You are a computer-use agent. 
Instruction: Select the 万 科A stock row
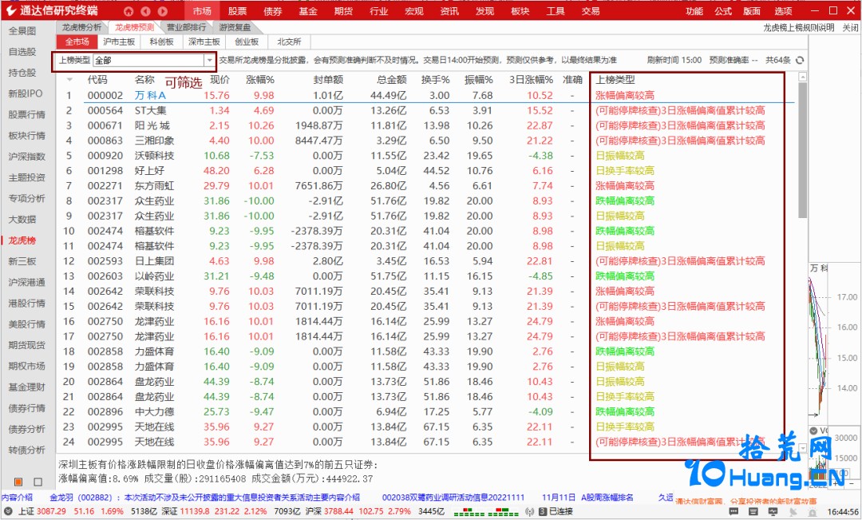click(429, 95)
